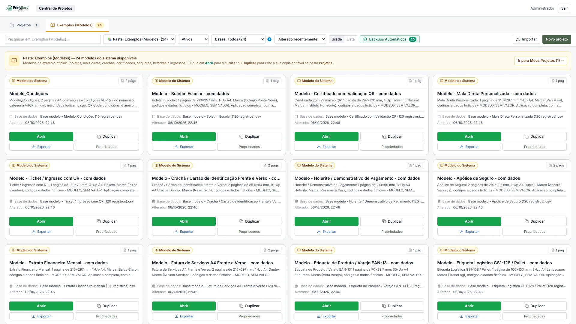Click duplicate icon on Modelo_Condições card
The height and width of the screenshot is (324, 576).
[x=99, y=136]
